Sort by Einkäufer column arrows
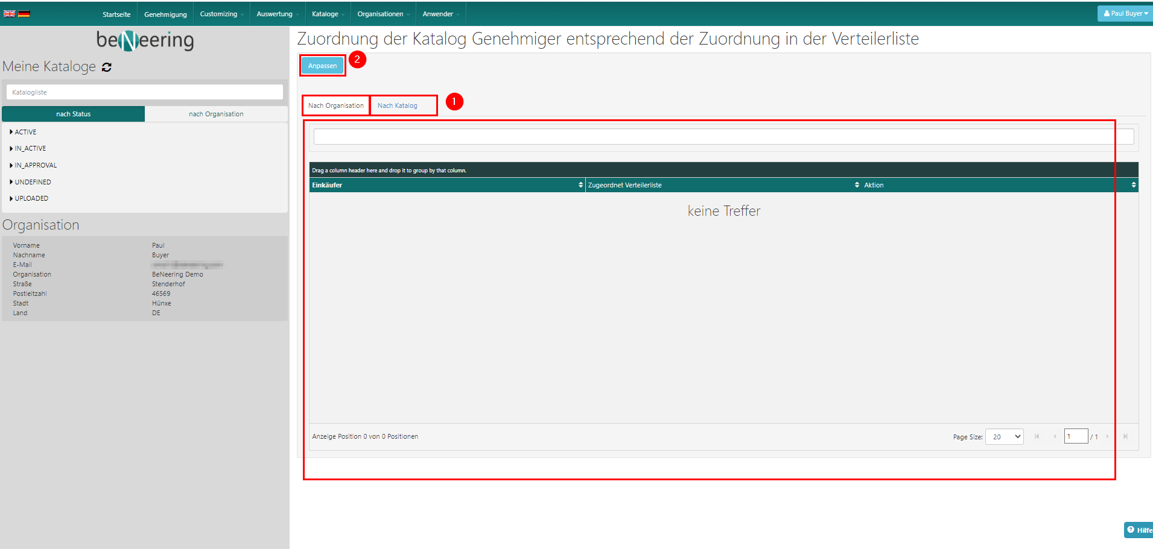This screenshot has width=1153, height=549. [x=580, y=185]
